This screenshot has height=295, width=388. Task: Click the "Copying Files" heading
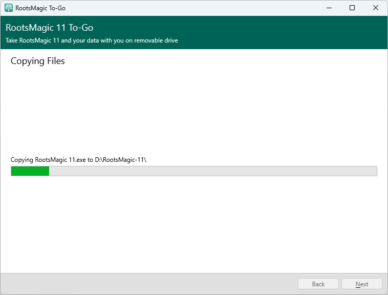tap(37, 61)
